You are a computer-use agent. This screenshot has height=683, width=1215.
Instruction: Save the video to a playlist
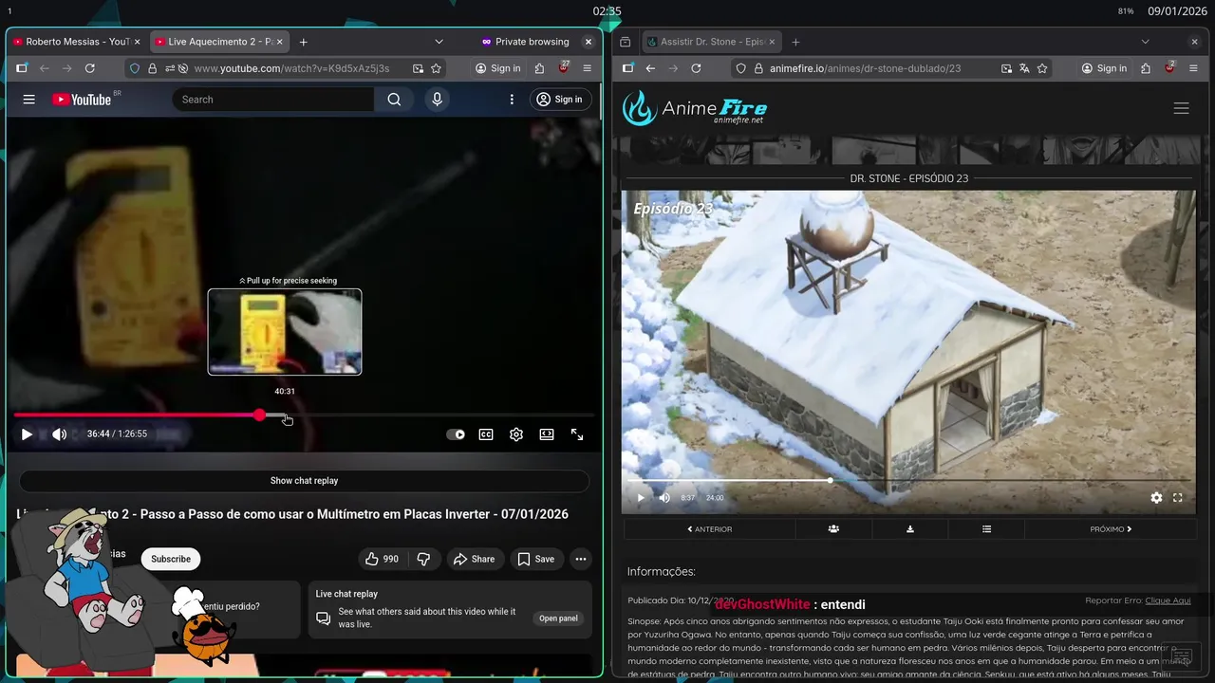tap(536, 559)
